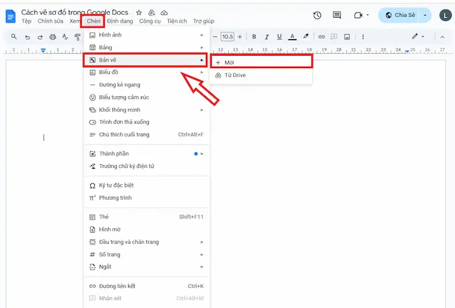Select Thẻ in the insert menu
The width and height of the screenshot is (455, 308).
pos(146,217)
